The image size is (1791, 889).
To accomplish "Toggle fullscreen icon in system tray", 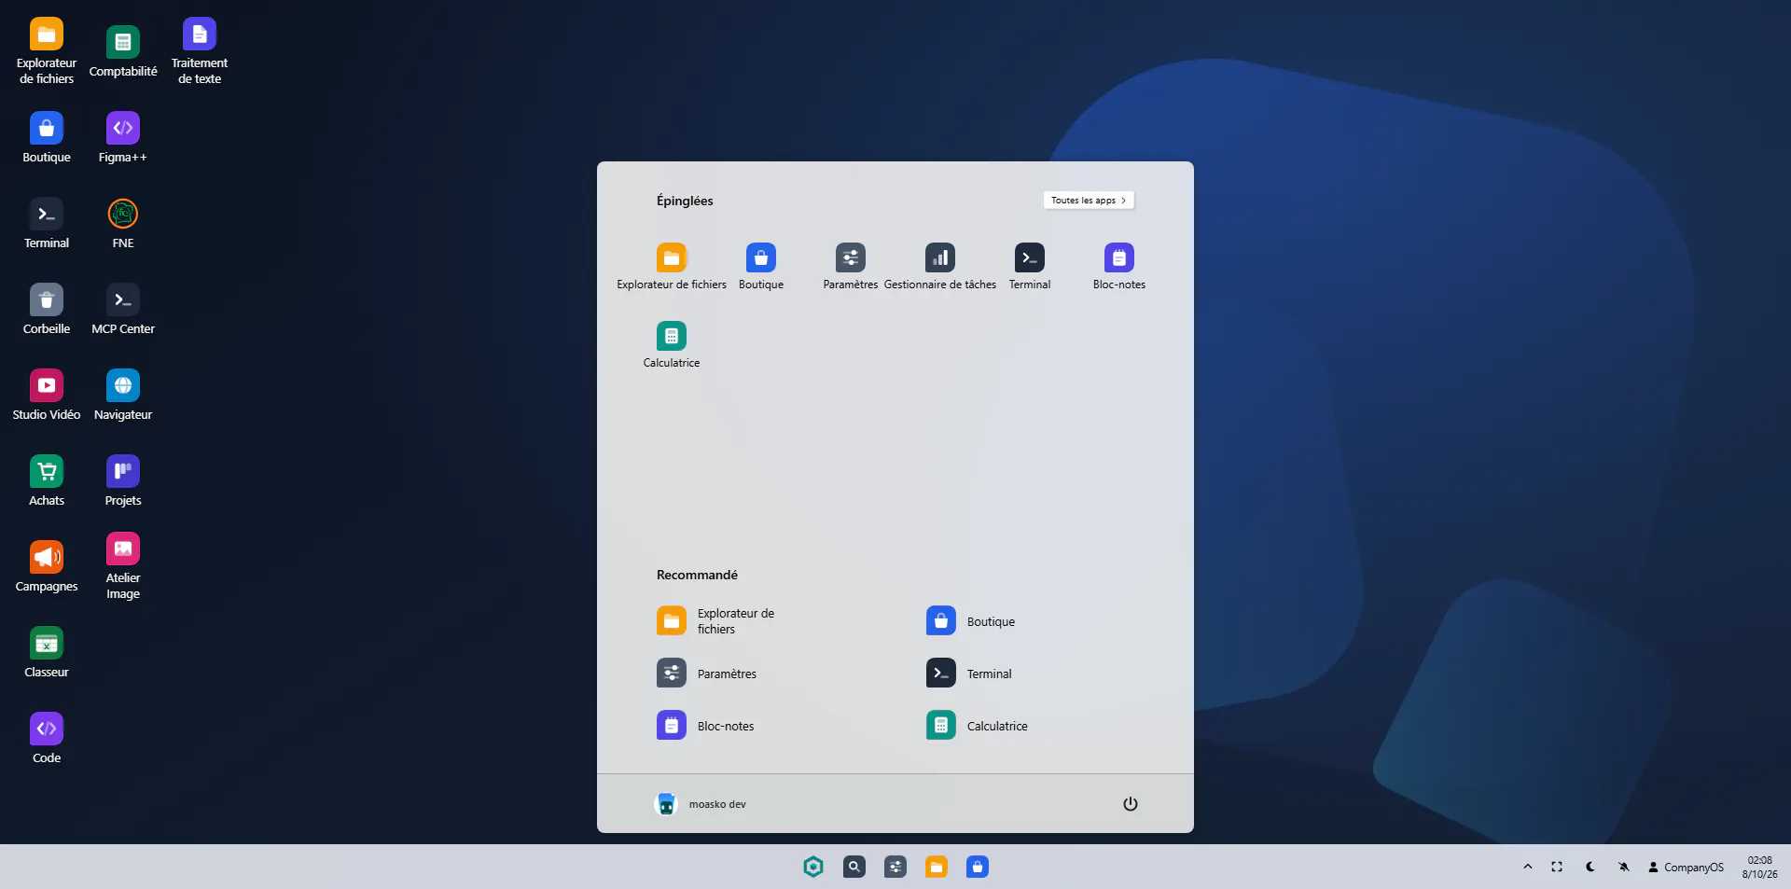I will [x=1557, y=867].
